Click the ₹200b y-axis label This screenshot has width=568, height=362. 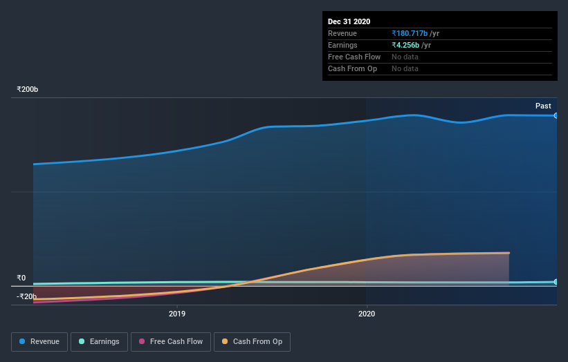click(27, 89)
